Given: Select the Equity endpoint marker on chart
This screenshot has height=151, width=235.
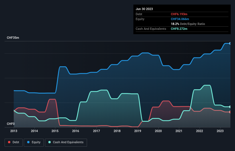Looking at the screenshot, I should (230, 43).
